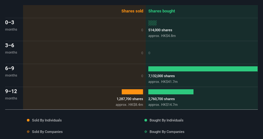The height and width of the screenshot is (139, 263).
Task: Click the 9–12 months row label
Action: [11, 94]
